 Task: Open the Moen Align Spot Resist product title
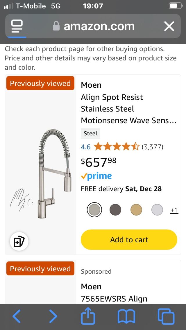tap(128, 109)
